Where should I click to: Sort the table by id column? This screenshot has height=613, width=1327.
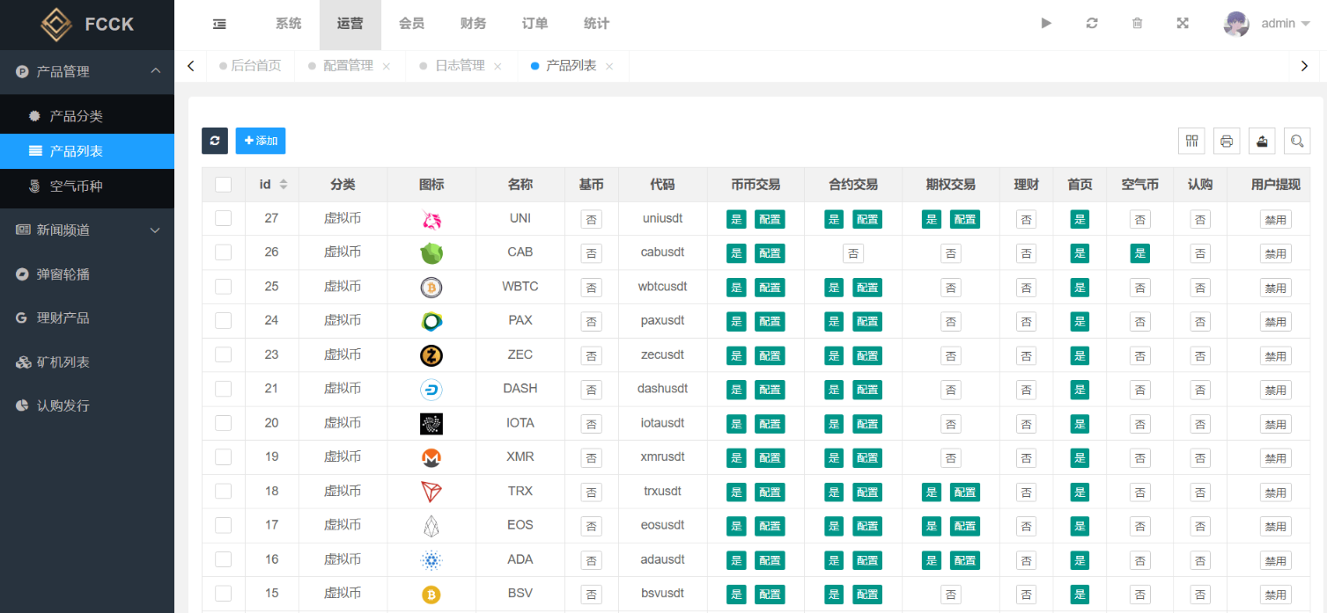click(x=283, y=185)
